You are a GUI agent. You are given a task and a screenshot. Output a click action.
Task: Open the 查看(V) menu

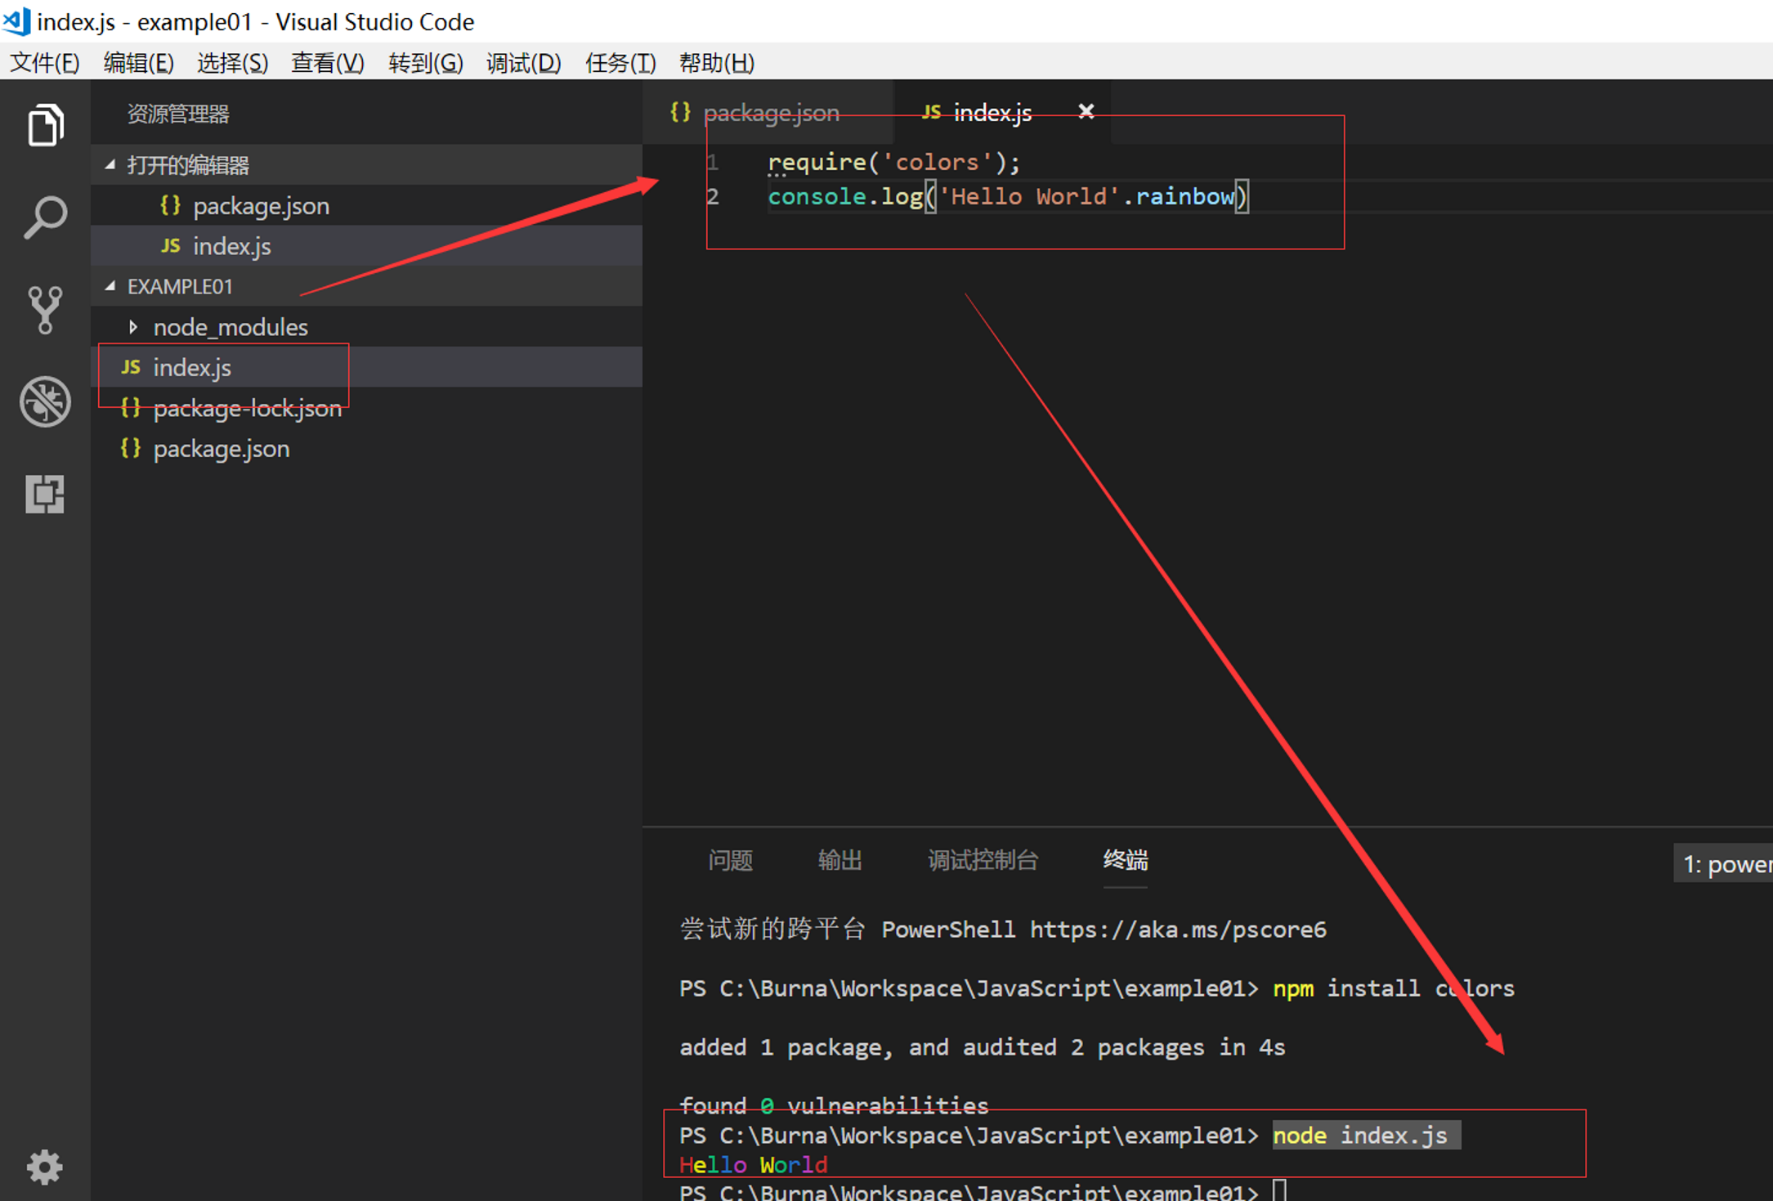coord(327,63)
